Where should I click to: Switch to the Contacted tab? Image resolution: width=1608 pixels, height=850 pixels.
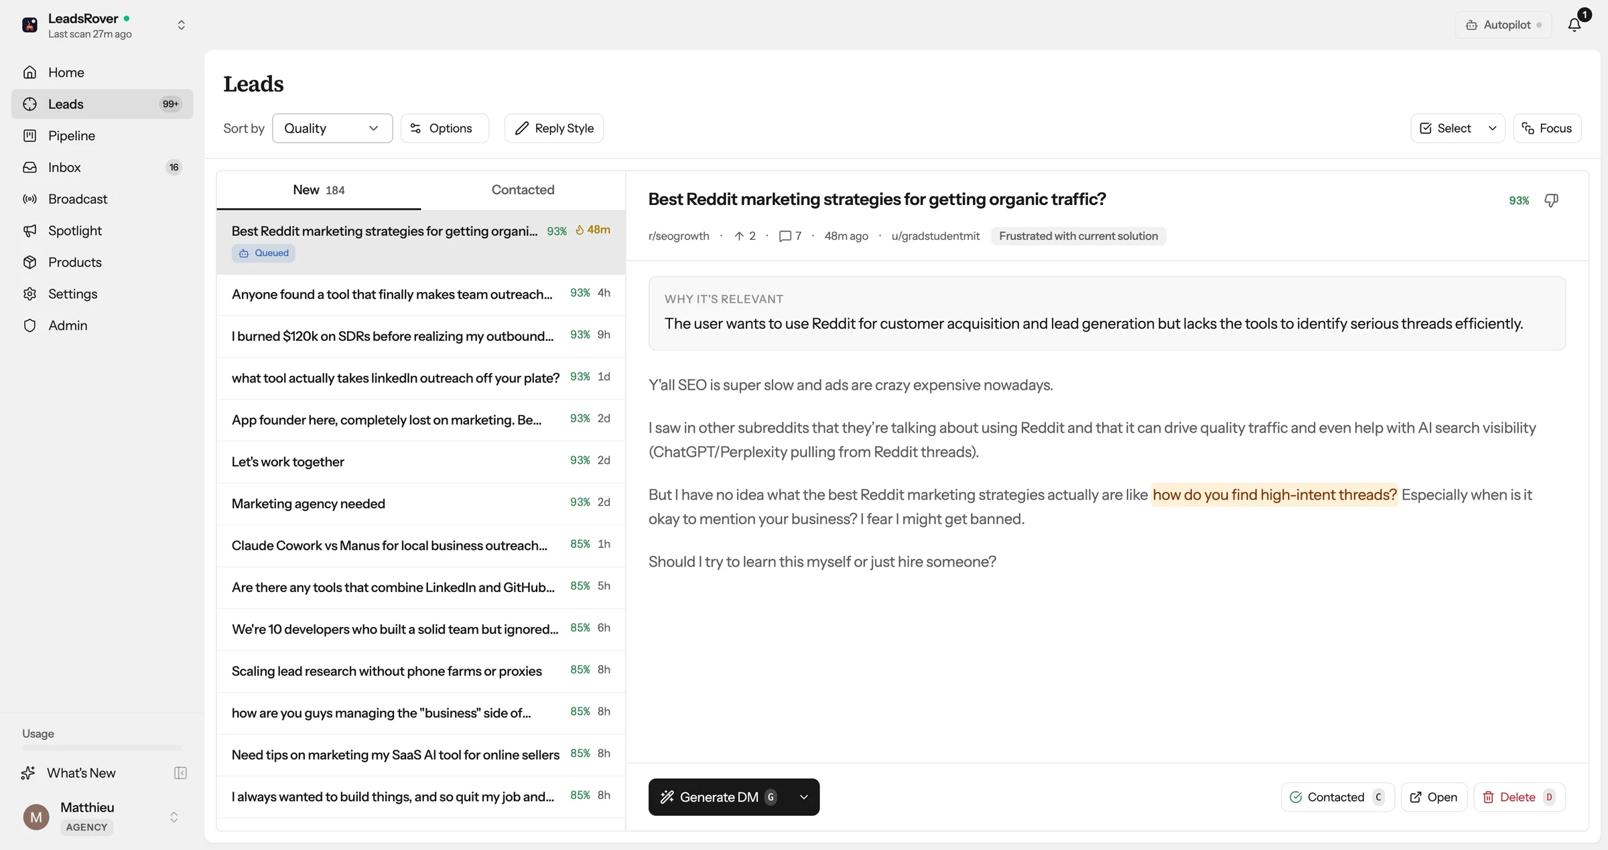pos(523,190)
